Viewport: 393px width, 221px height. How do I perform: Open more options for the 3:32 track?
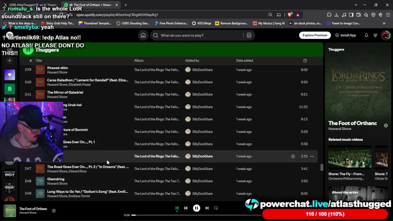312,156
